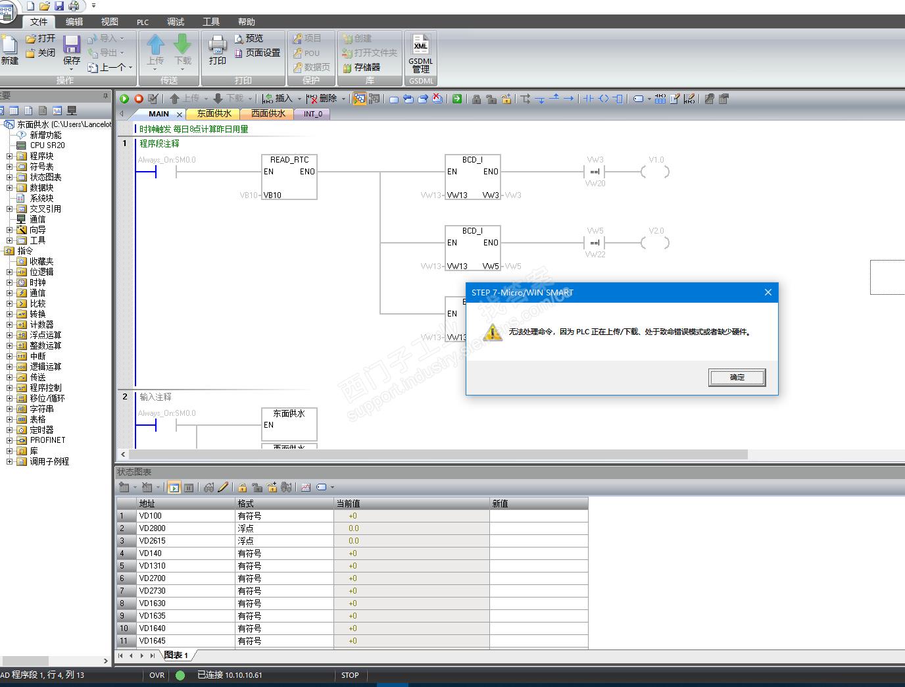The height and width of the screenshot is (687, 905).
Task: Click the red STOP button in the program toolbar
Action: (138, 99)
